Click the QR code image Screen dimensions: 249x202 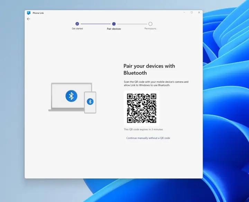(141, 108)
